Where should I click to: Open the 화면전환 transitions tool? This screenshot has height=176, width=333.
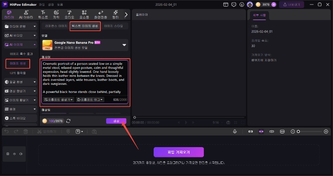[101, 15]
